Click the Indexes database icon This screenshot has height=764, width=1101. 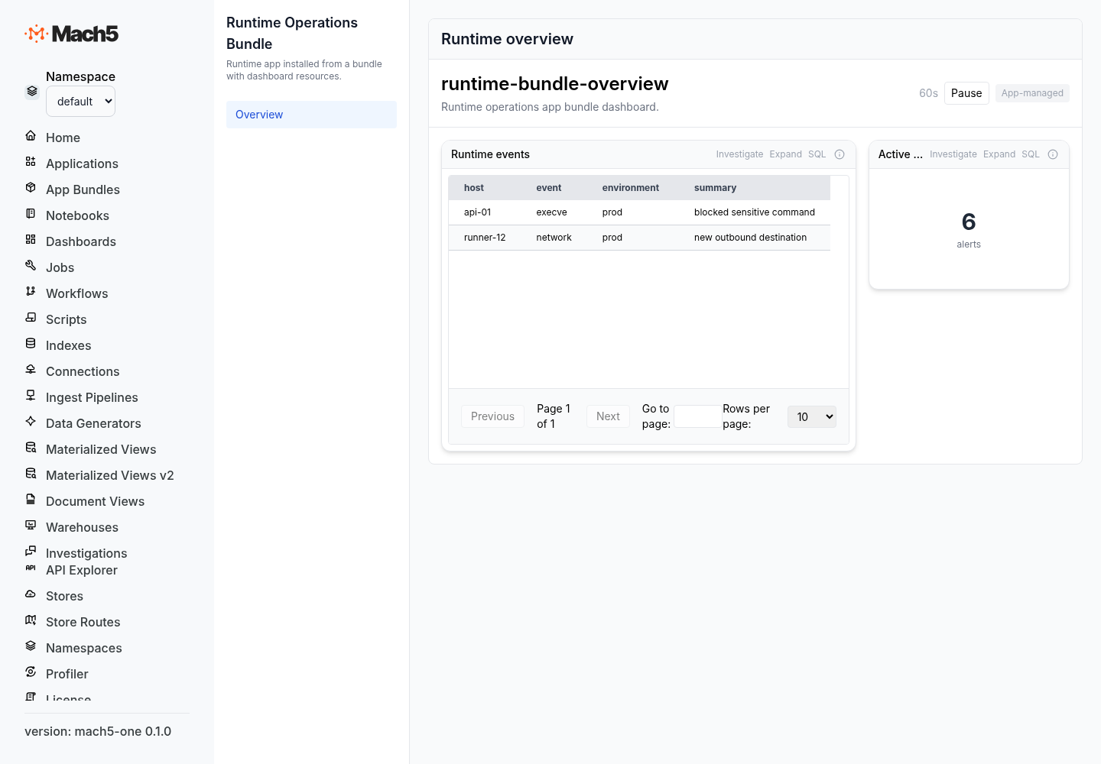coord(31,344)
